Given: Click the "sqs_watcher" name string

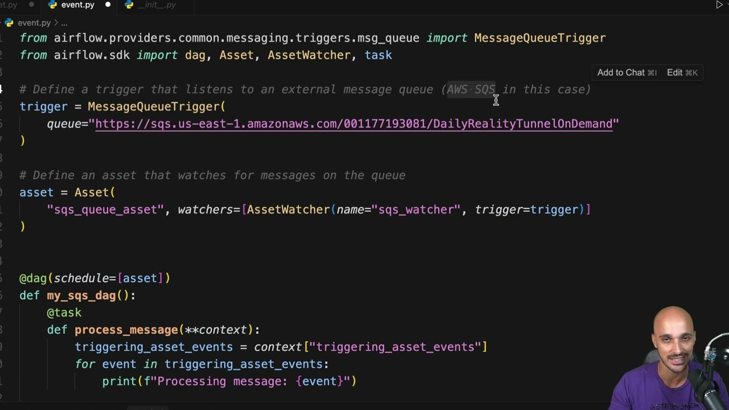Looking at the screenshot, I should (416, 210).
